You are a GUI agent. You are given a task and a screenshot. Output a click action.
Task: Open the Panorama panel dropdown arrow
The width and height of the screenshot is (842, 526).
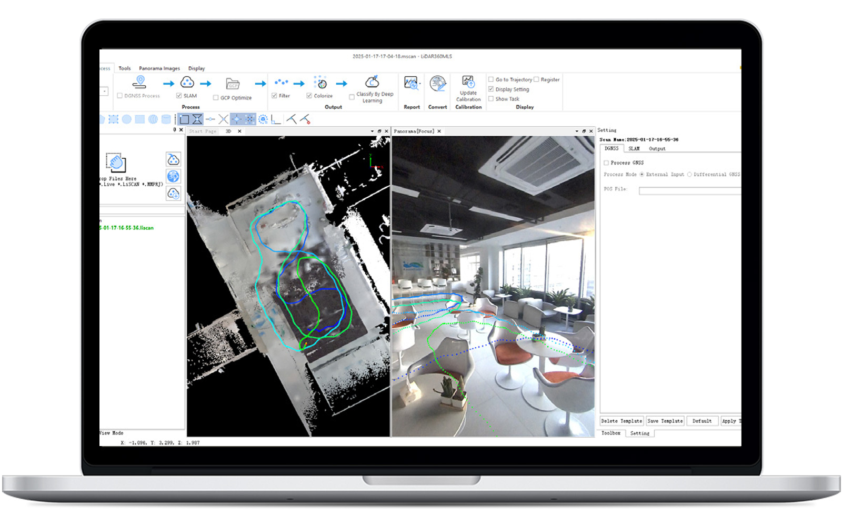pos(577,131)
